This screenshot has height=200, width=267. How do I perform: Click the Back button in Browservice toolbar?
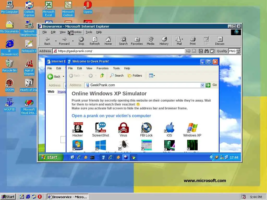[47, 41]
